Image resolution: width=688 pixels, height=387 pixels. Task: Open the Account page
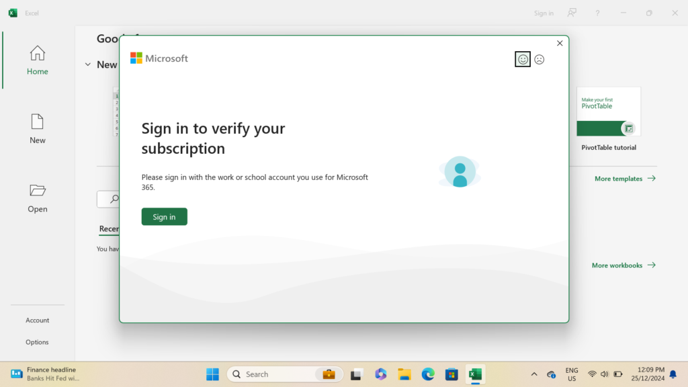tap(38, 320)
